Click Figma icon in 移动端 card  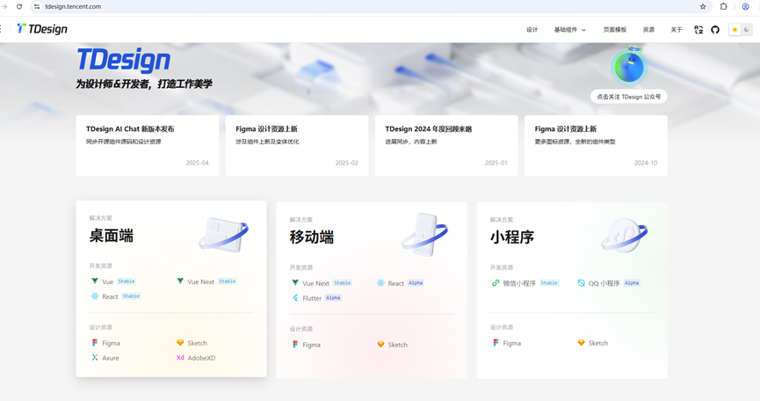(x=295, y=344)
